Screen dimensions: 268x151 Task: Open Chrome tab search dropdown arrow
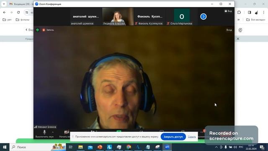click(x=4, y=4)
